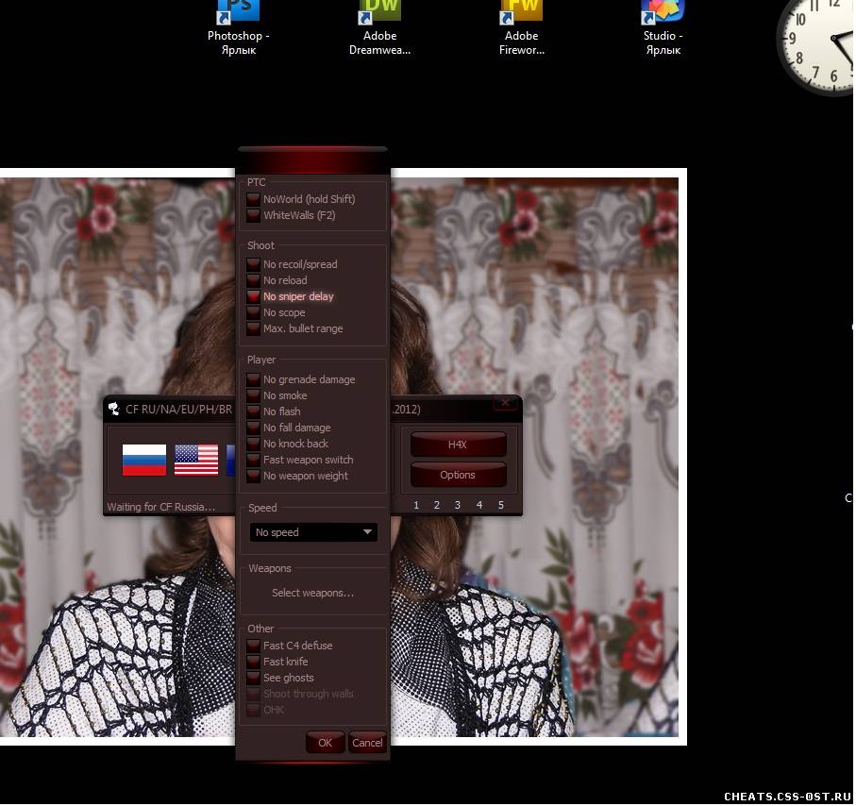
Task: Click the analog clock desktop gadget
Action: click(815, 42)
